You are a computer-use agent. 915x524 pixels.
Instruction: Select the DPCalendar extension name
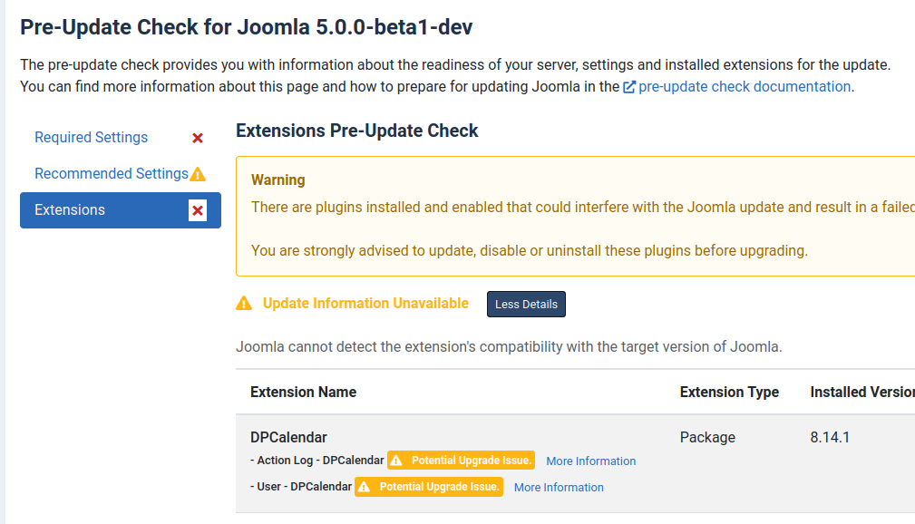click(x=288, y=438)
